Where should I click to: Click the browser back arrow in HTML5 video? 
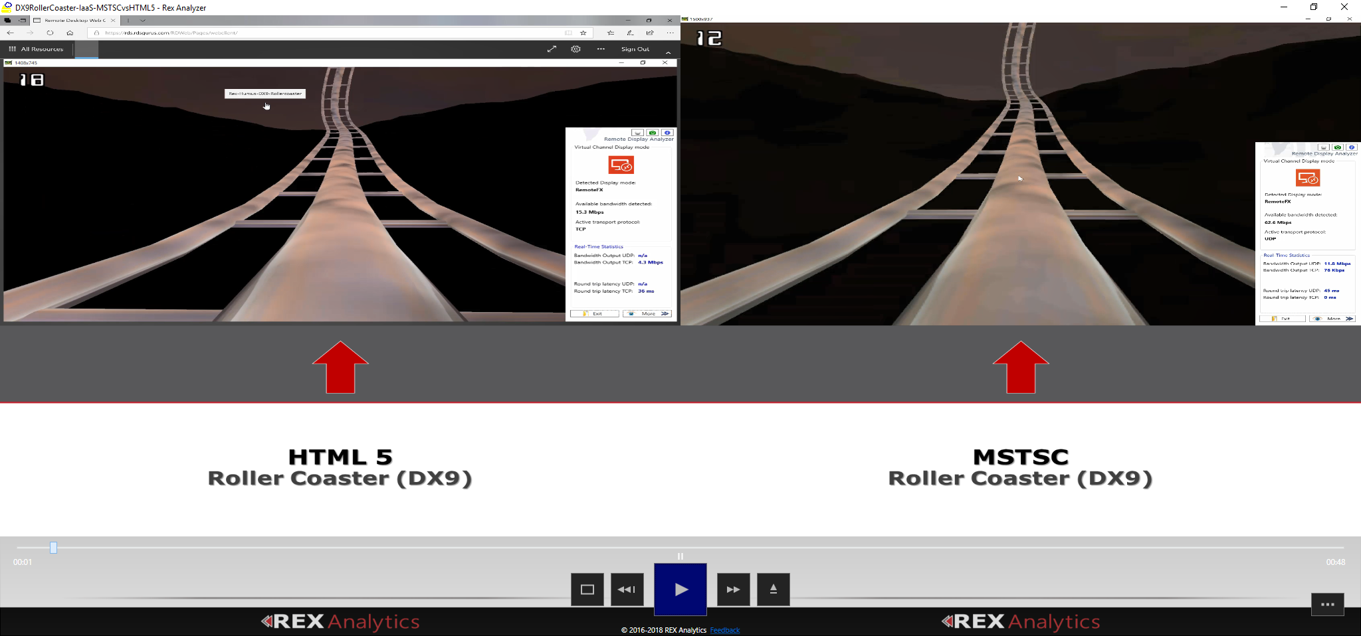pyautogui.click(x=11, y=33)
